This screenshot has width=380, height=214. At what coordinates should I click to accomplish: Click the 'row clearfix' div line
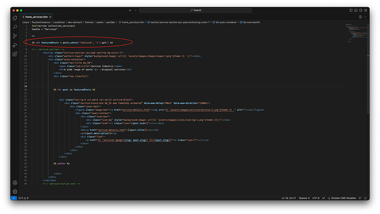click(71, 76)
